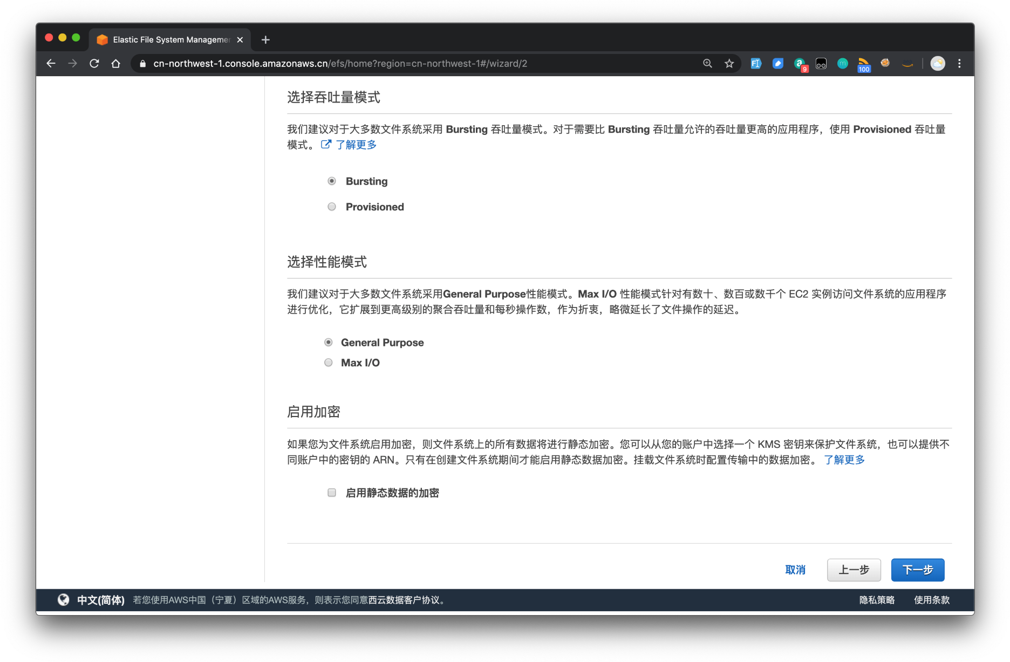Click the 启用加密 heading
This screenshot has width=1010, height=662.
(313, 412)
